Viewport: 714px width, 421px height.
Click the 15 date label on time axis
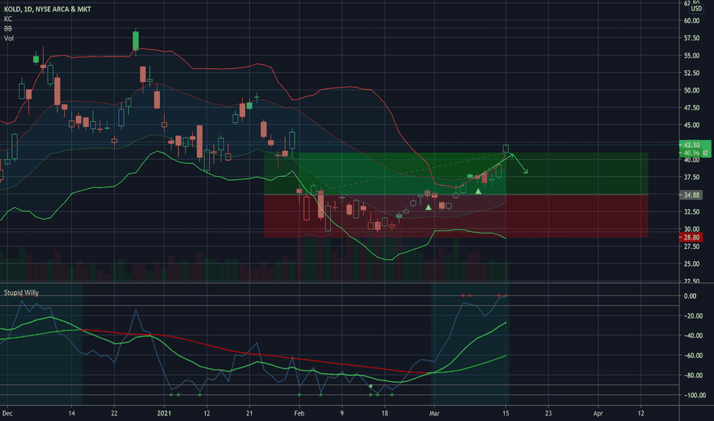point(506,413)
